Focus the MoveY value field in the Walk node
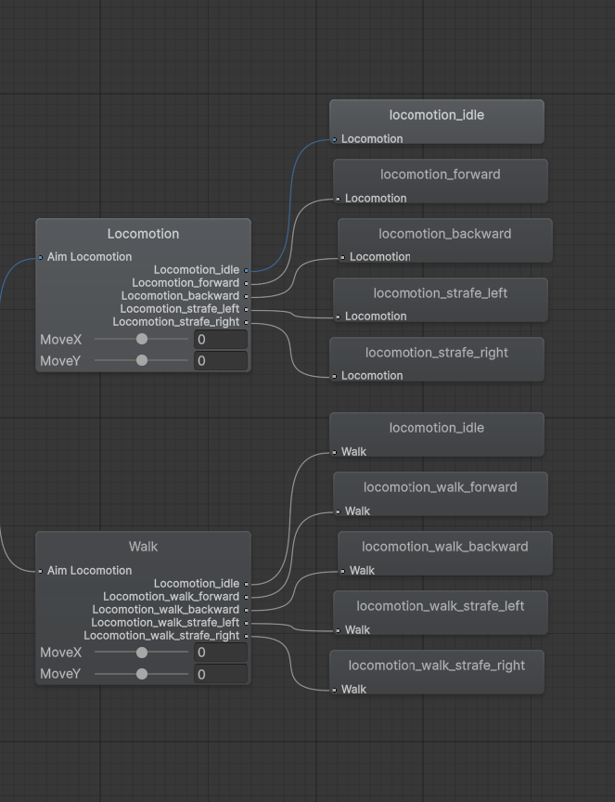 (x=221, y=674)
